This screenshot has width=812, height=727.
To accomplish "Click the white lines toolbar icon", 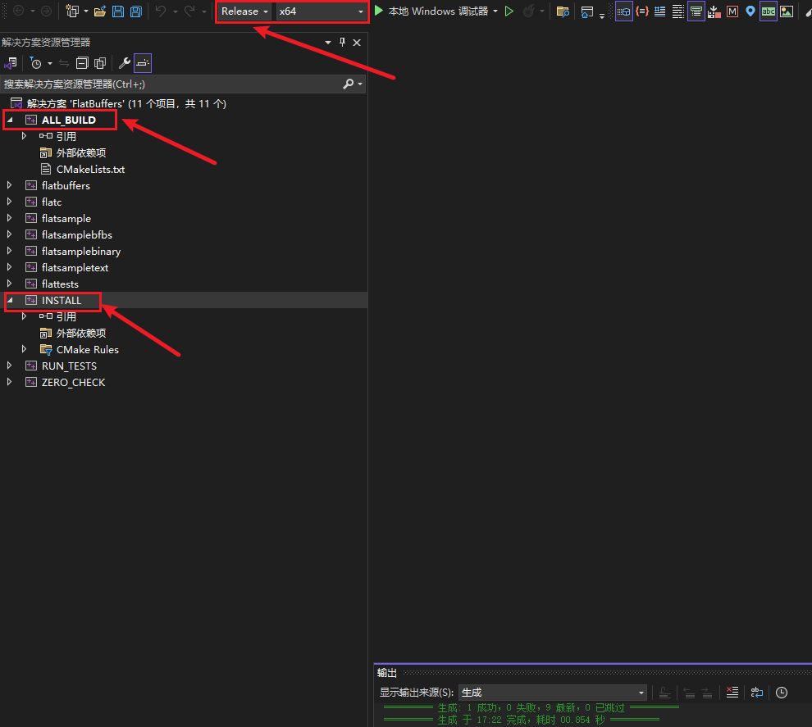I will point(677,11).
